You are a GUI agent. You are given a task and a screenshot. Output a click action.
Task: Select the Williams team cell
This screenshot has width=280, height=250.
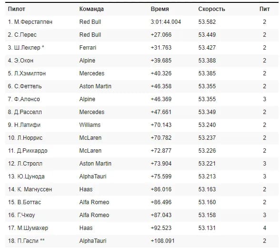90,125
